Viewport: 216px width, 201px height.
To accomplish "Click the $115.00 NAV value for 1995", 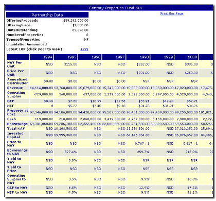I will [70, 64].
